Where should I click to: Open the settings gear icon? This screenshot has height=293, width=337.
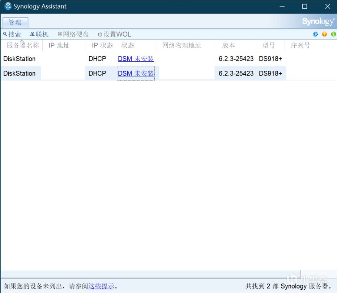point(315,34)
